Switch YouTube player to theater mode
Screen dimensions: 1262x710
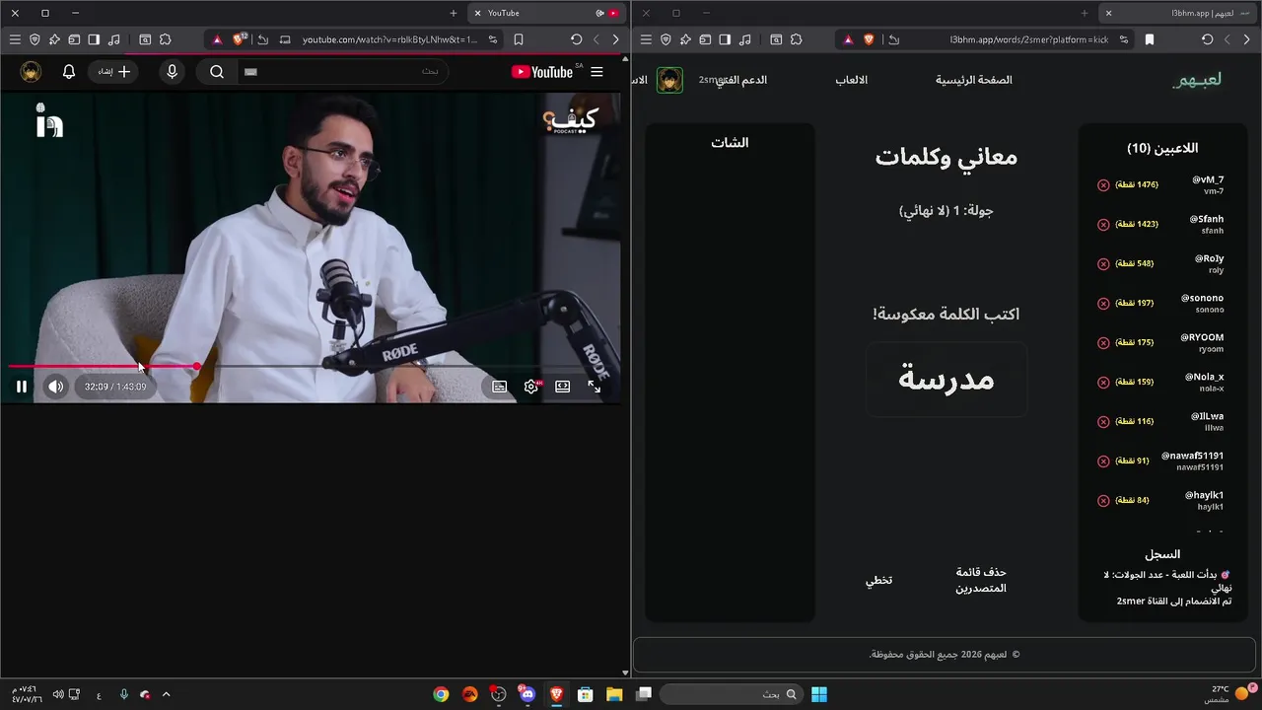563,387
